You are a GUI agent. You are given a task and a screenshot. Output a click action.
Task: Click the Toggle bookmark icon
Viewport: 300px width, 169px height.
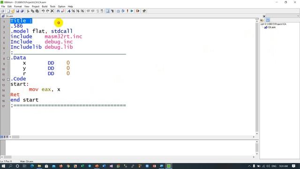coord(69,11)
